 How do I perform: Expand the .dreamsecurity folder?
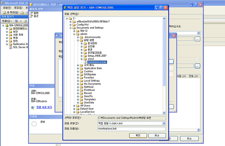[78, 37]
